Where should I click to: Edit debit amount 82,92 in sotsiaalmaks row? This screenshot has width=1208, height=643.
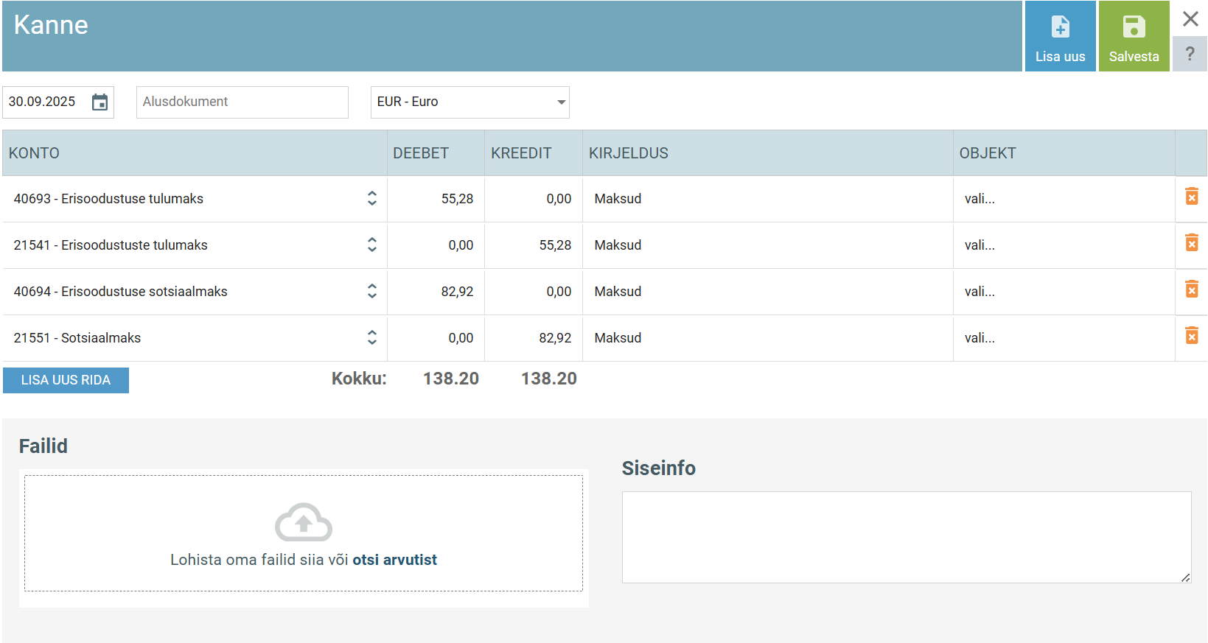tap(436, 292)
